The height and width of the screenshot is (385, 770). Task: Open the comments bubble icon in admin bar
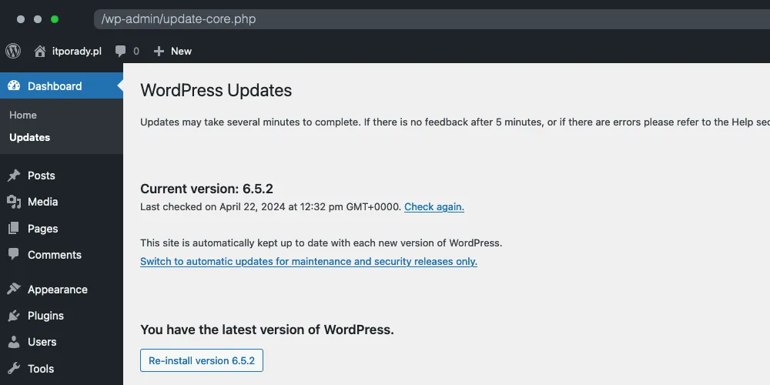point(120,51)
